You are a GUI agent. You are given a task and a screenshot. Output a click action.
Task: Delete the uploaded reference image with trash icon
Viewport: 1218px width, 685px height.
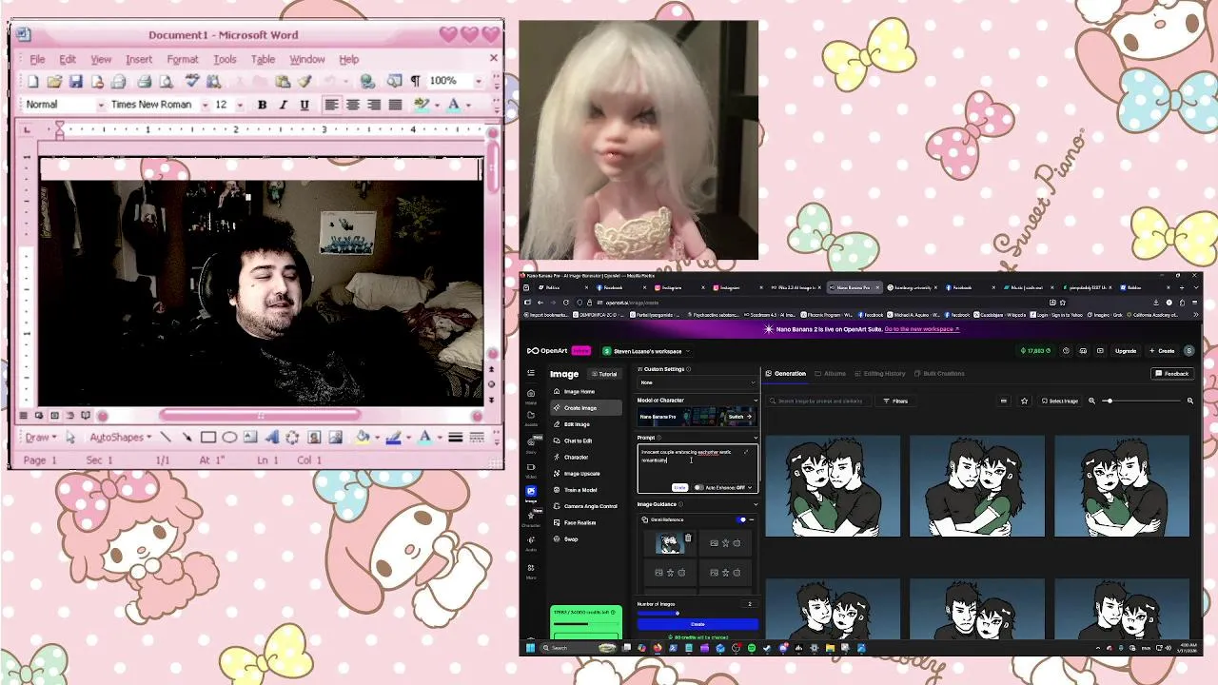click(x=688, y=538)
